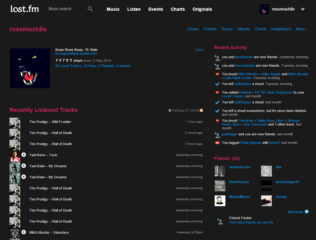Click MotovMotov's avatar thumbnail

[x=220, y=200]
